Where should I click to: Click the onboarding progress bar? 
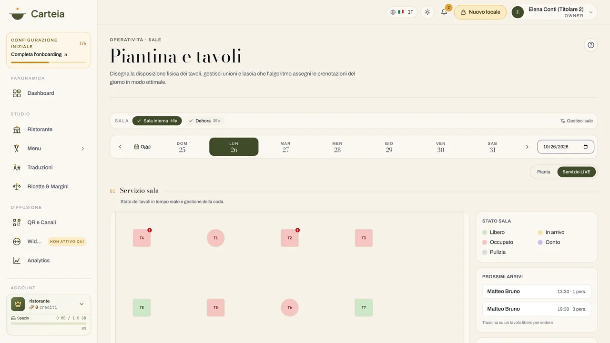tap(49, 62)
